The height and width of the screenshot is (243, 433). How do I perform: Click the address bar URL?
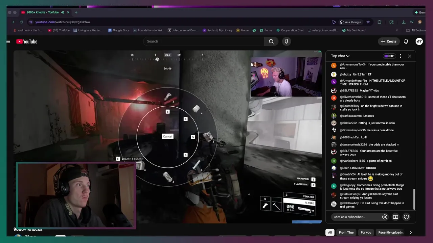pos(63,22)
